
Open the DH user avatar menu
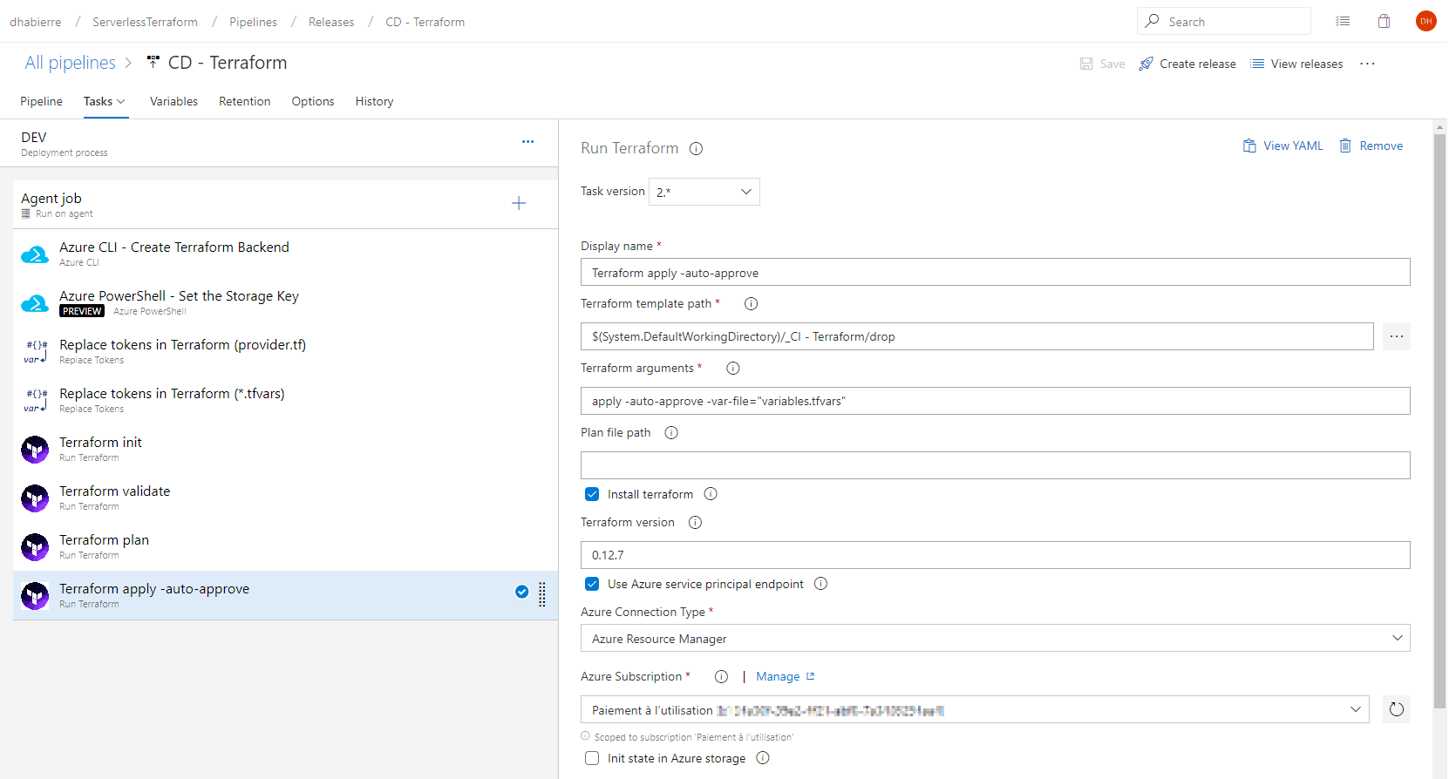pos(1425,21)
